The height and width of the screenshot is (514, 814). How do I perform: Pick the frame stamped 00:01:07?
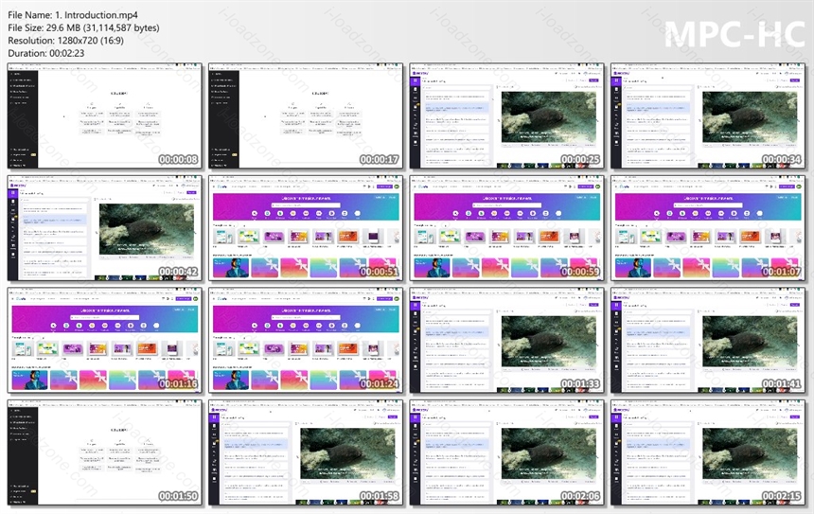[708, 228]
